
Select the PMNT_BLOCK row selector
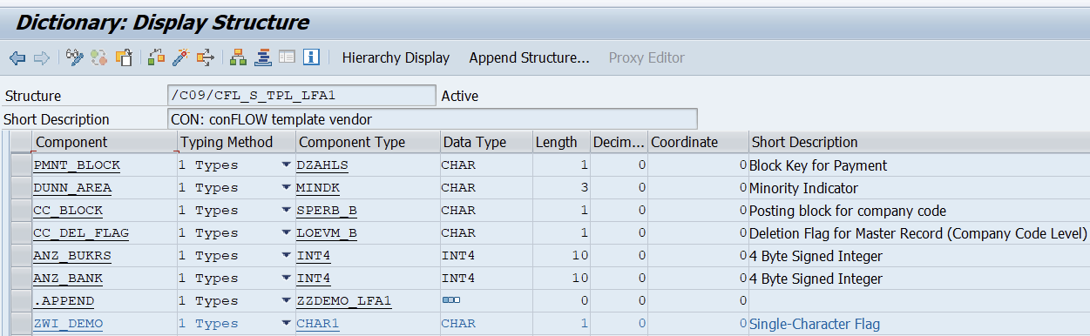tap(21, 165)
